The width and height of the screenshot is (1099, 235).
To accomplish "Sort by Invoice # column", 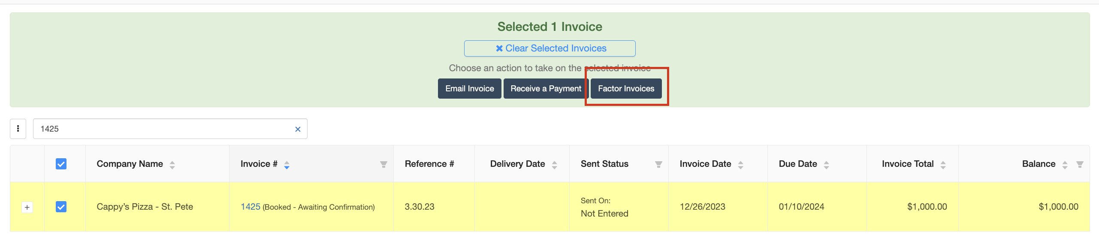I will click(x=287, y=165).
